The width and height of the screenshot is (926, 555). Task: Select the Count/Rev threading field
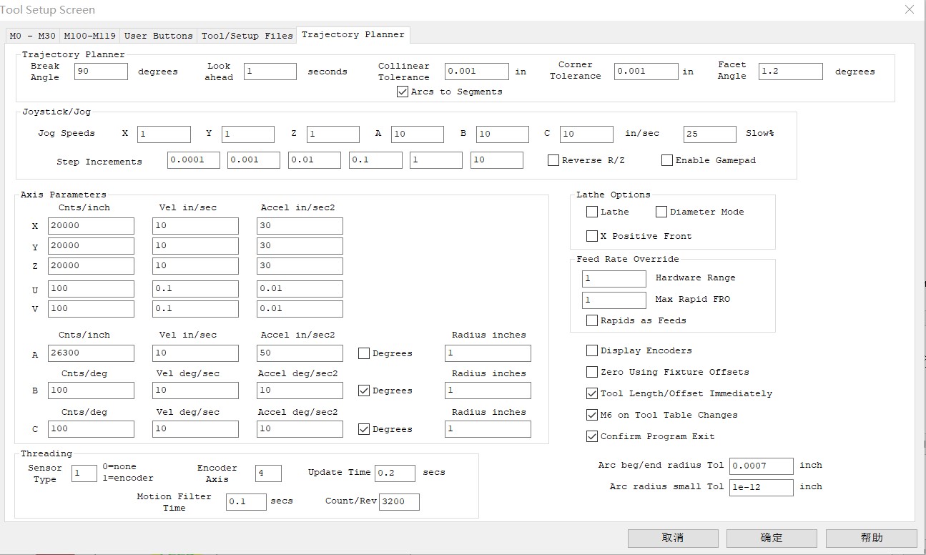(x=399, y=501)
